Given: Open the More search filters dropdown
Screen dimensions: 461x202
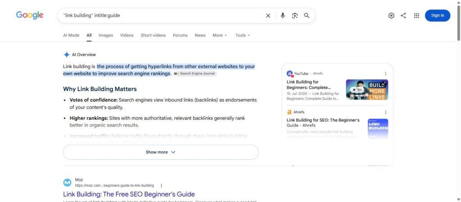Looking at the screenshot, I should pyautogui.click(x=220, y=35).
